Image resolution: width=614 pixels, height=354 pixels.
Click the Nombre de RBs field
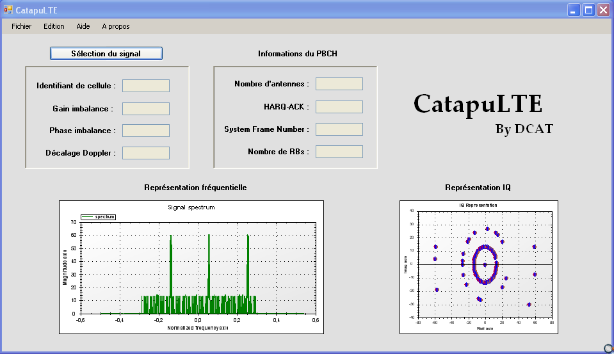coord(339,152)
